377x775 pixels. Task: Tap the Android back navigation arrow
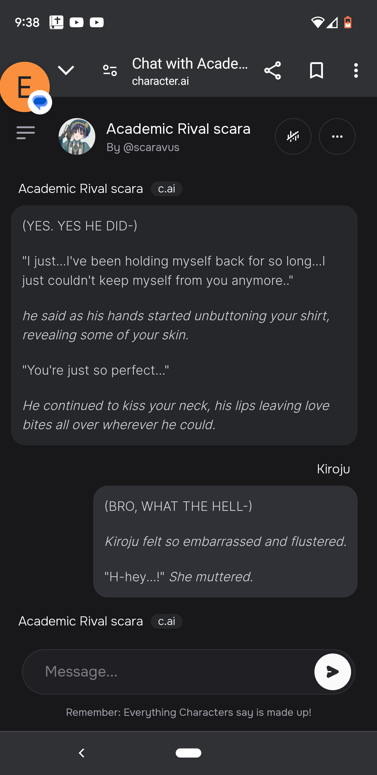81,753
